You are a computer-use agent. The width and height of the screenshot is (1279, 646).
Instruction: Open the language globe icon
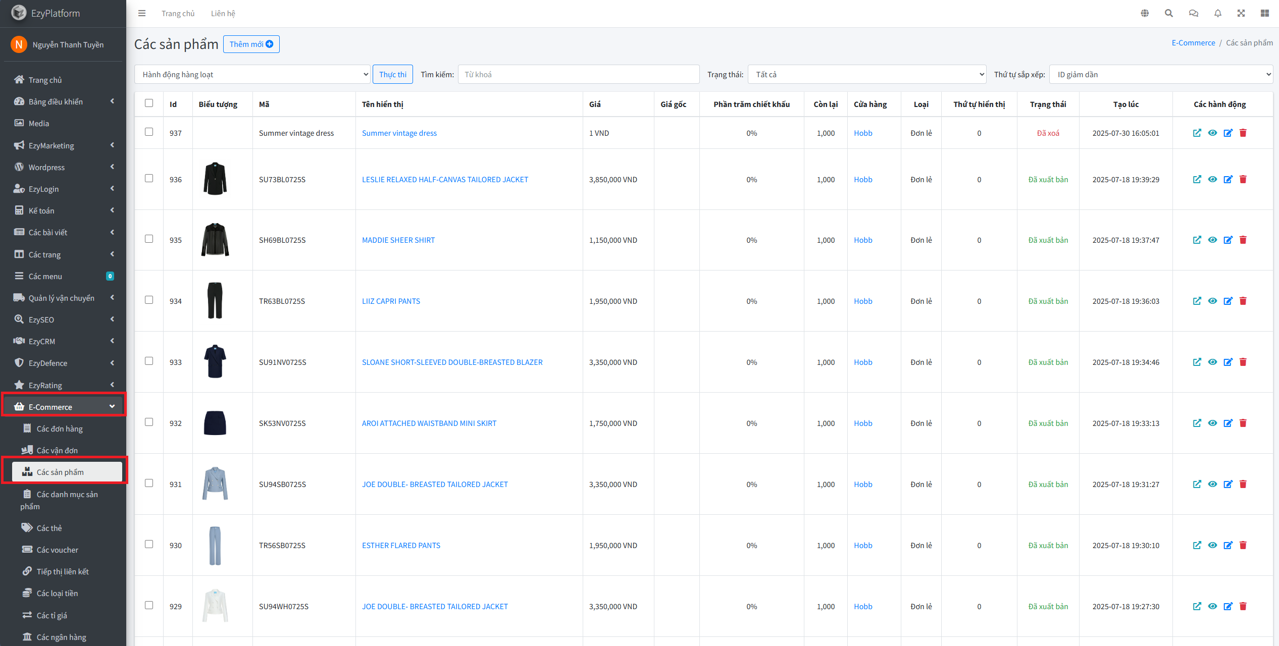(x=1145, y=13)
